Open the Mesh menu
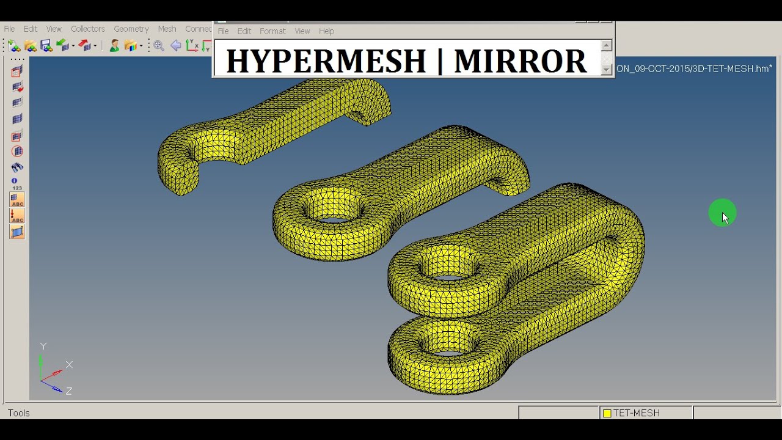 (167, 29)
